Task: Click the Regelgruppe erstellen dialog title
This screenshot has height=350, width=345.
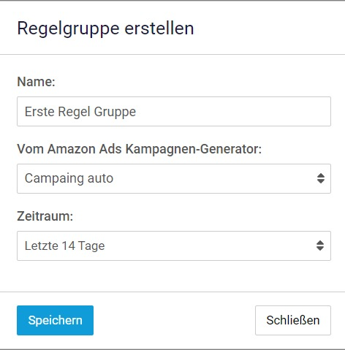Action: 105,28
